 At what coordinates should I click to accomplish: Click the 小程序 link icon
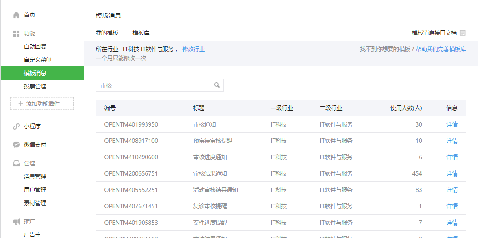(x=16, y=127)
